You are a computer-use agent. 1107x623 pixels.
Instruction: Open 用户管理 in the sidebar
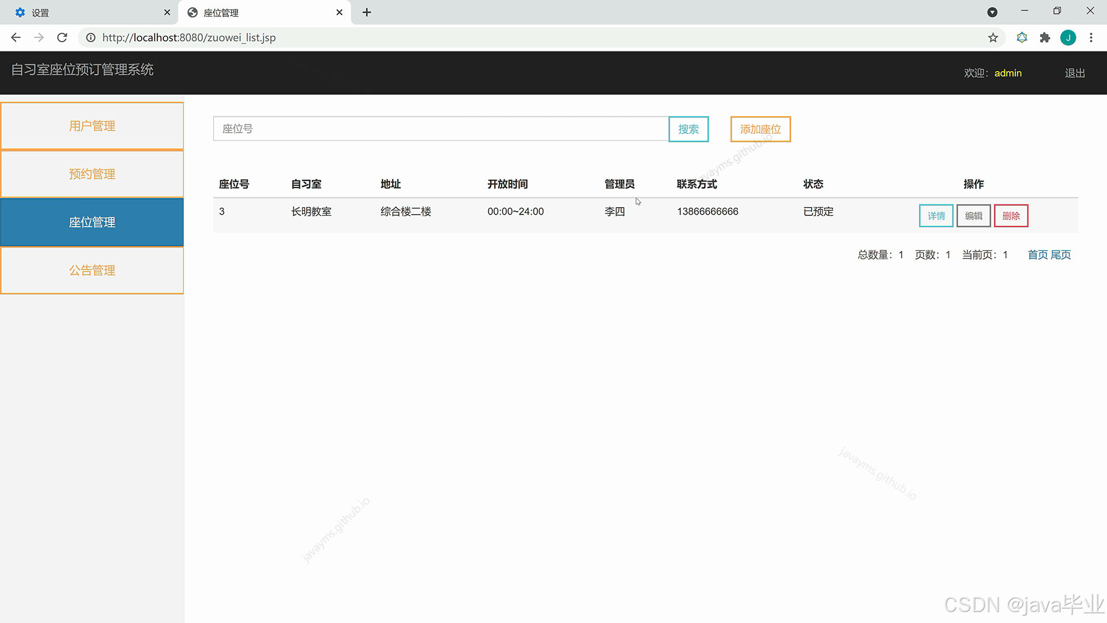(x=92, y=126)
